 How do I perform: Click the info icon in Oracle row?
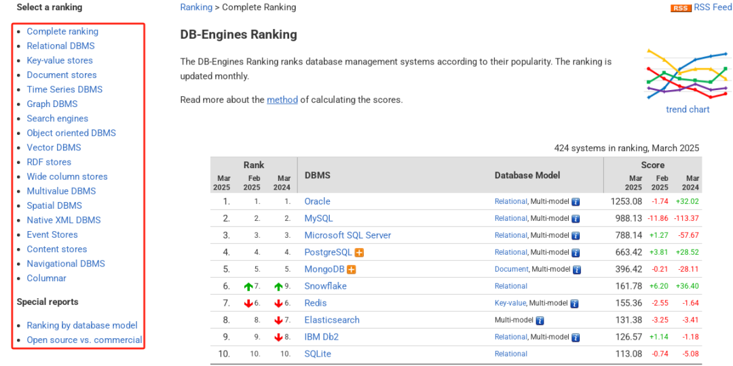[x=576, y=202]
